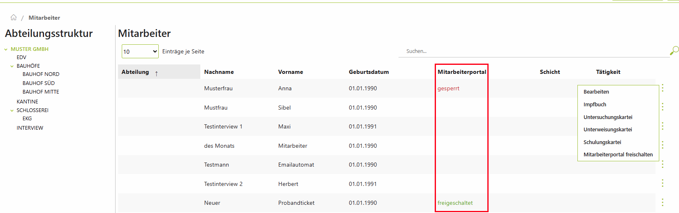Click Vorname cell 'Probandticket'

point(296,203)
